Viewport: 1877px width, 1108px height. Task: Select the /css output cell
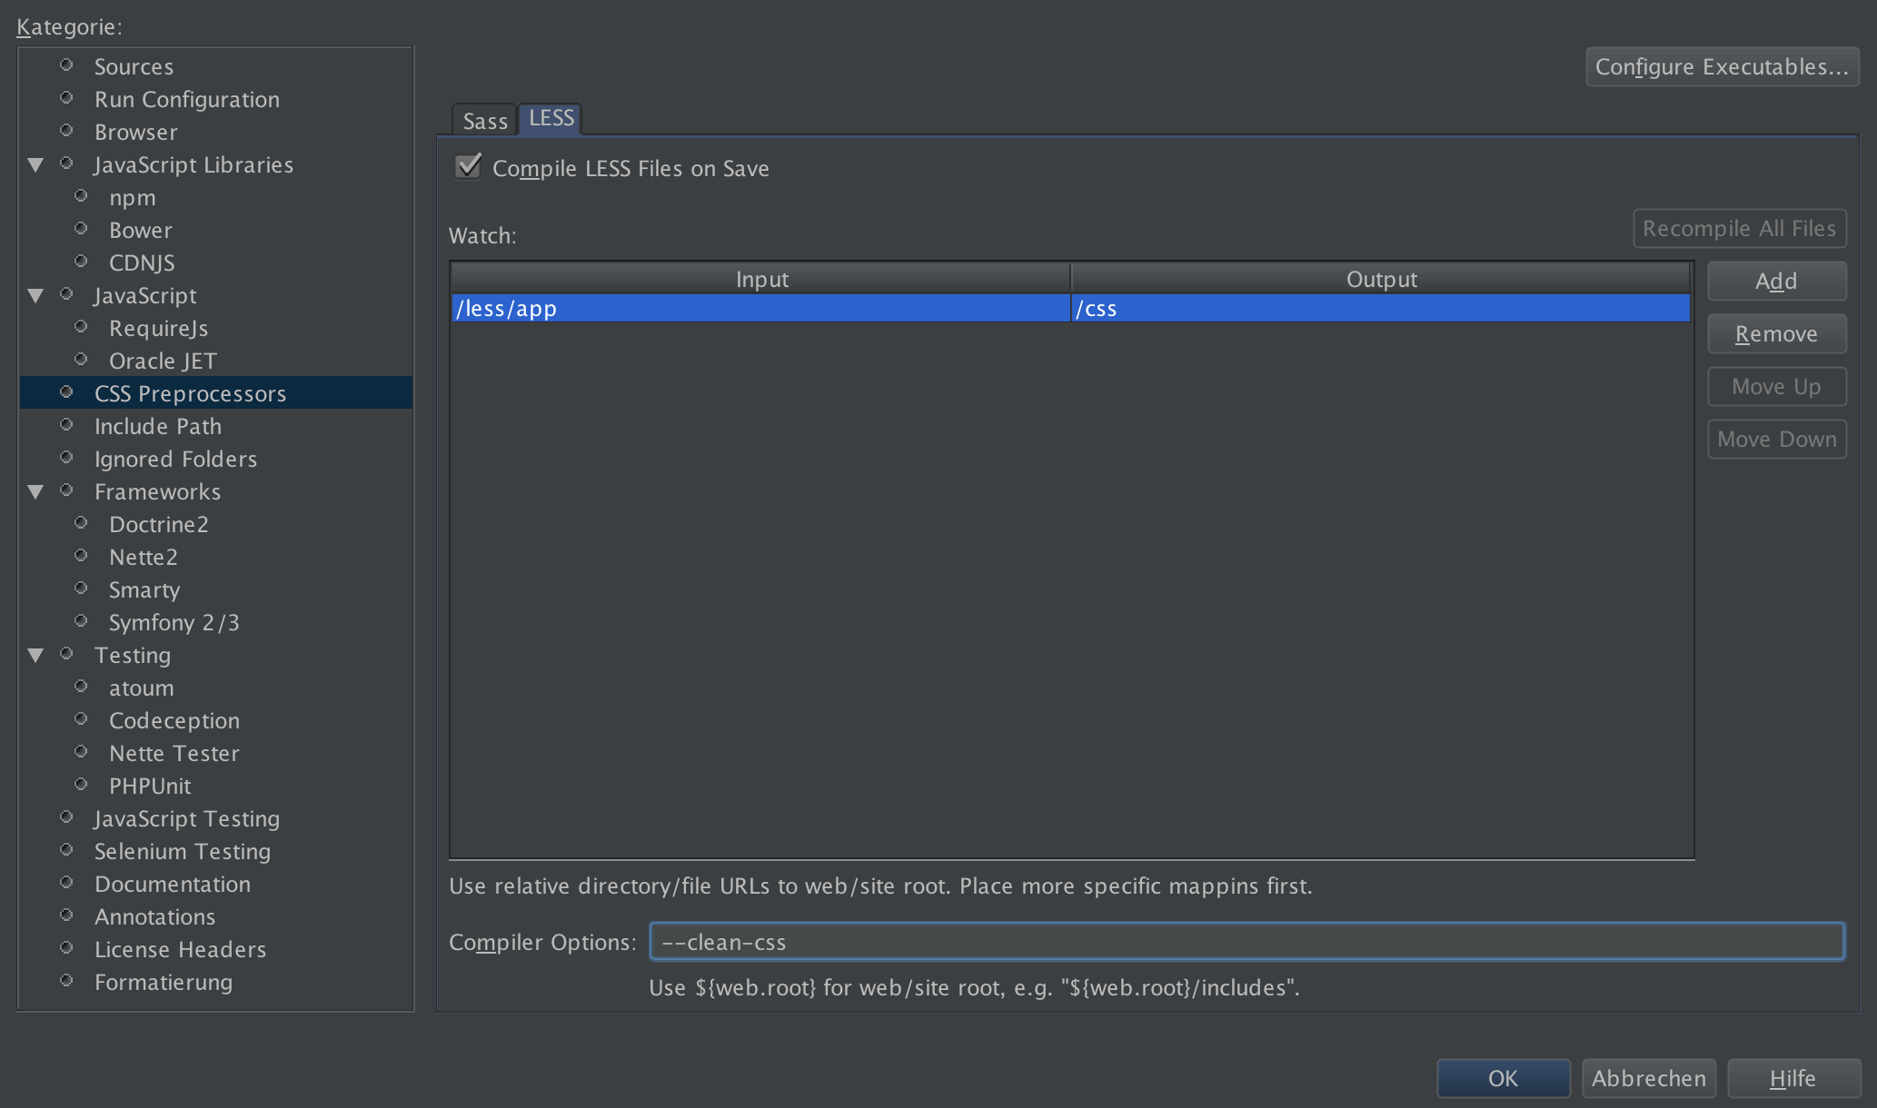(1380, 309)
